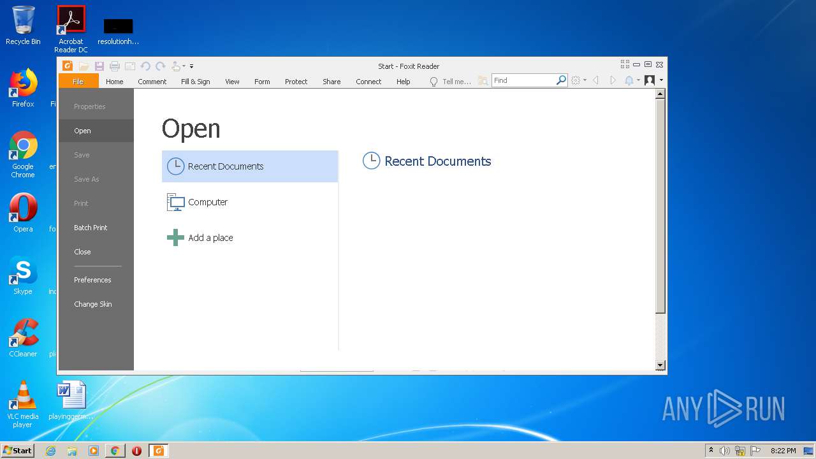The width and height of the screenshot is (816, 459).
Task: Click the Foxit Reader logo icon in title bar
Action: tap(68, 66)
